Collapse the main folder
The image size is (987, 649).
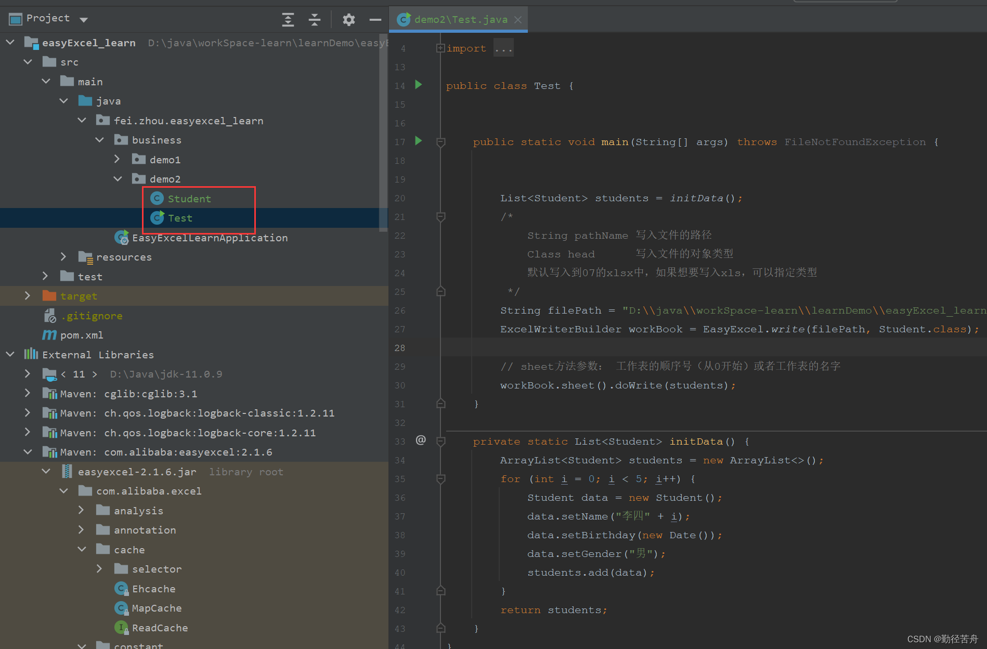[x=46, y=81]
